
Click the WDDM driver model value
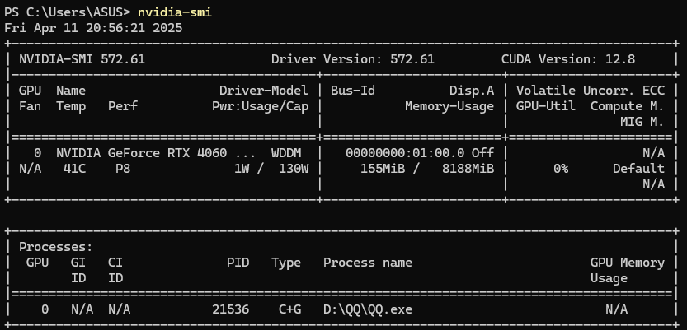coord(286,153)
